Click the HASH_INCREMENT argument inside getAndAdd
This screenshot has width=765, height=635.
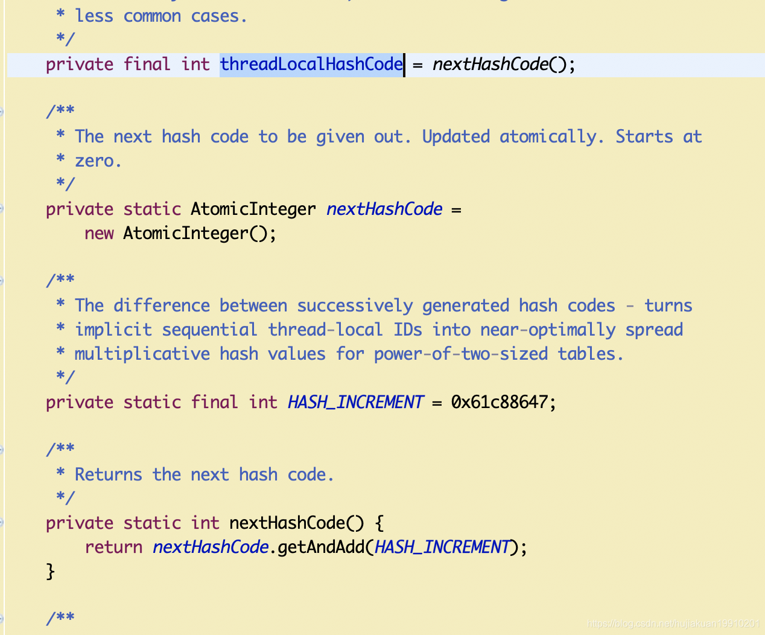(441, 547)
